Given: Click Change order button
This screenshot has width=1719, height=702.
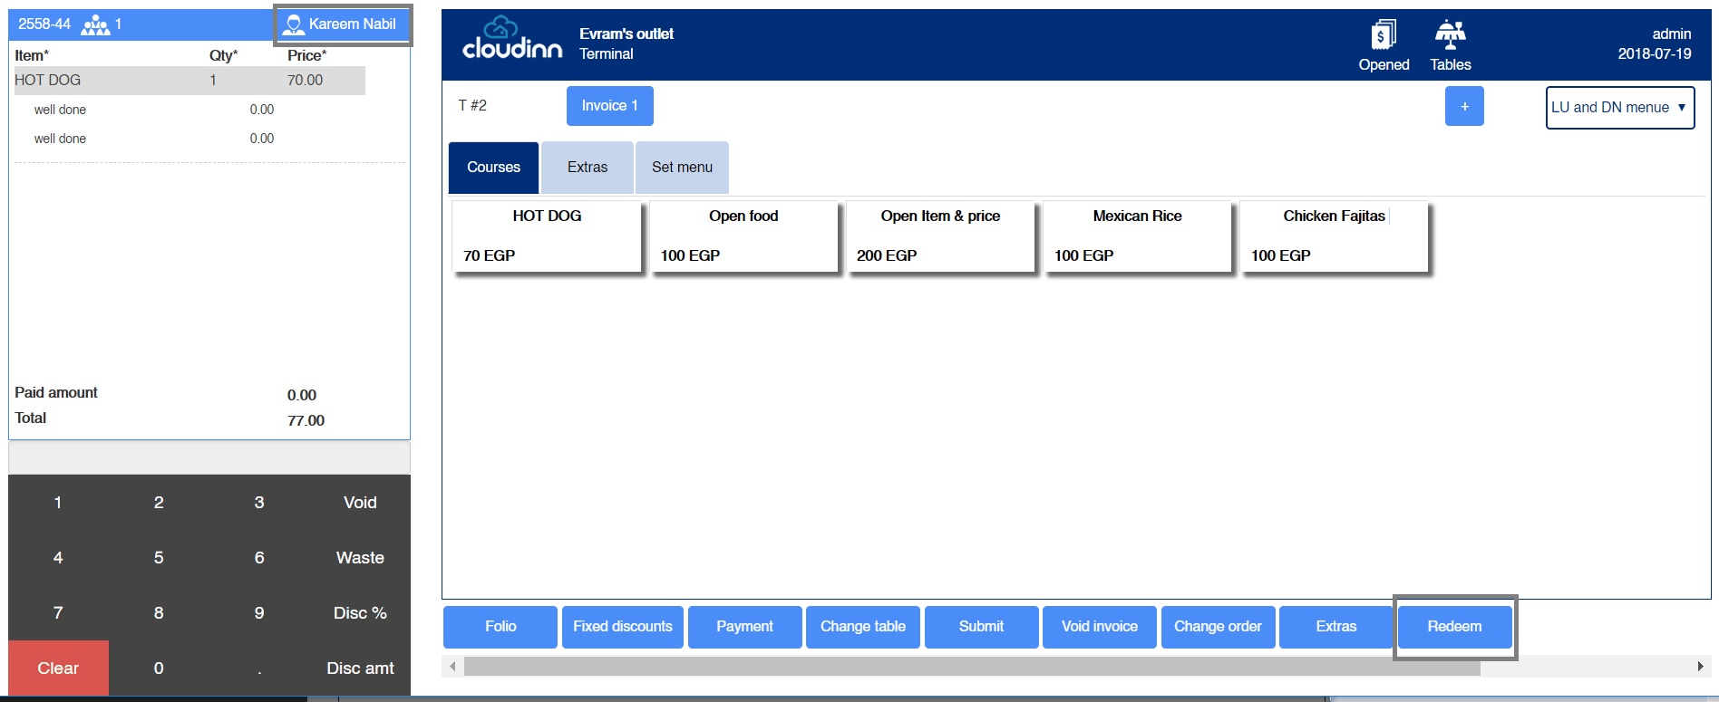Looking at the screenshot, I should 1218,627.
